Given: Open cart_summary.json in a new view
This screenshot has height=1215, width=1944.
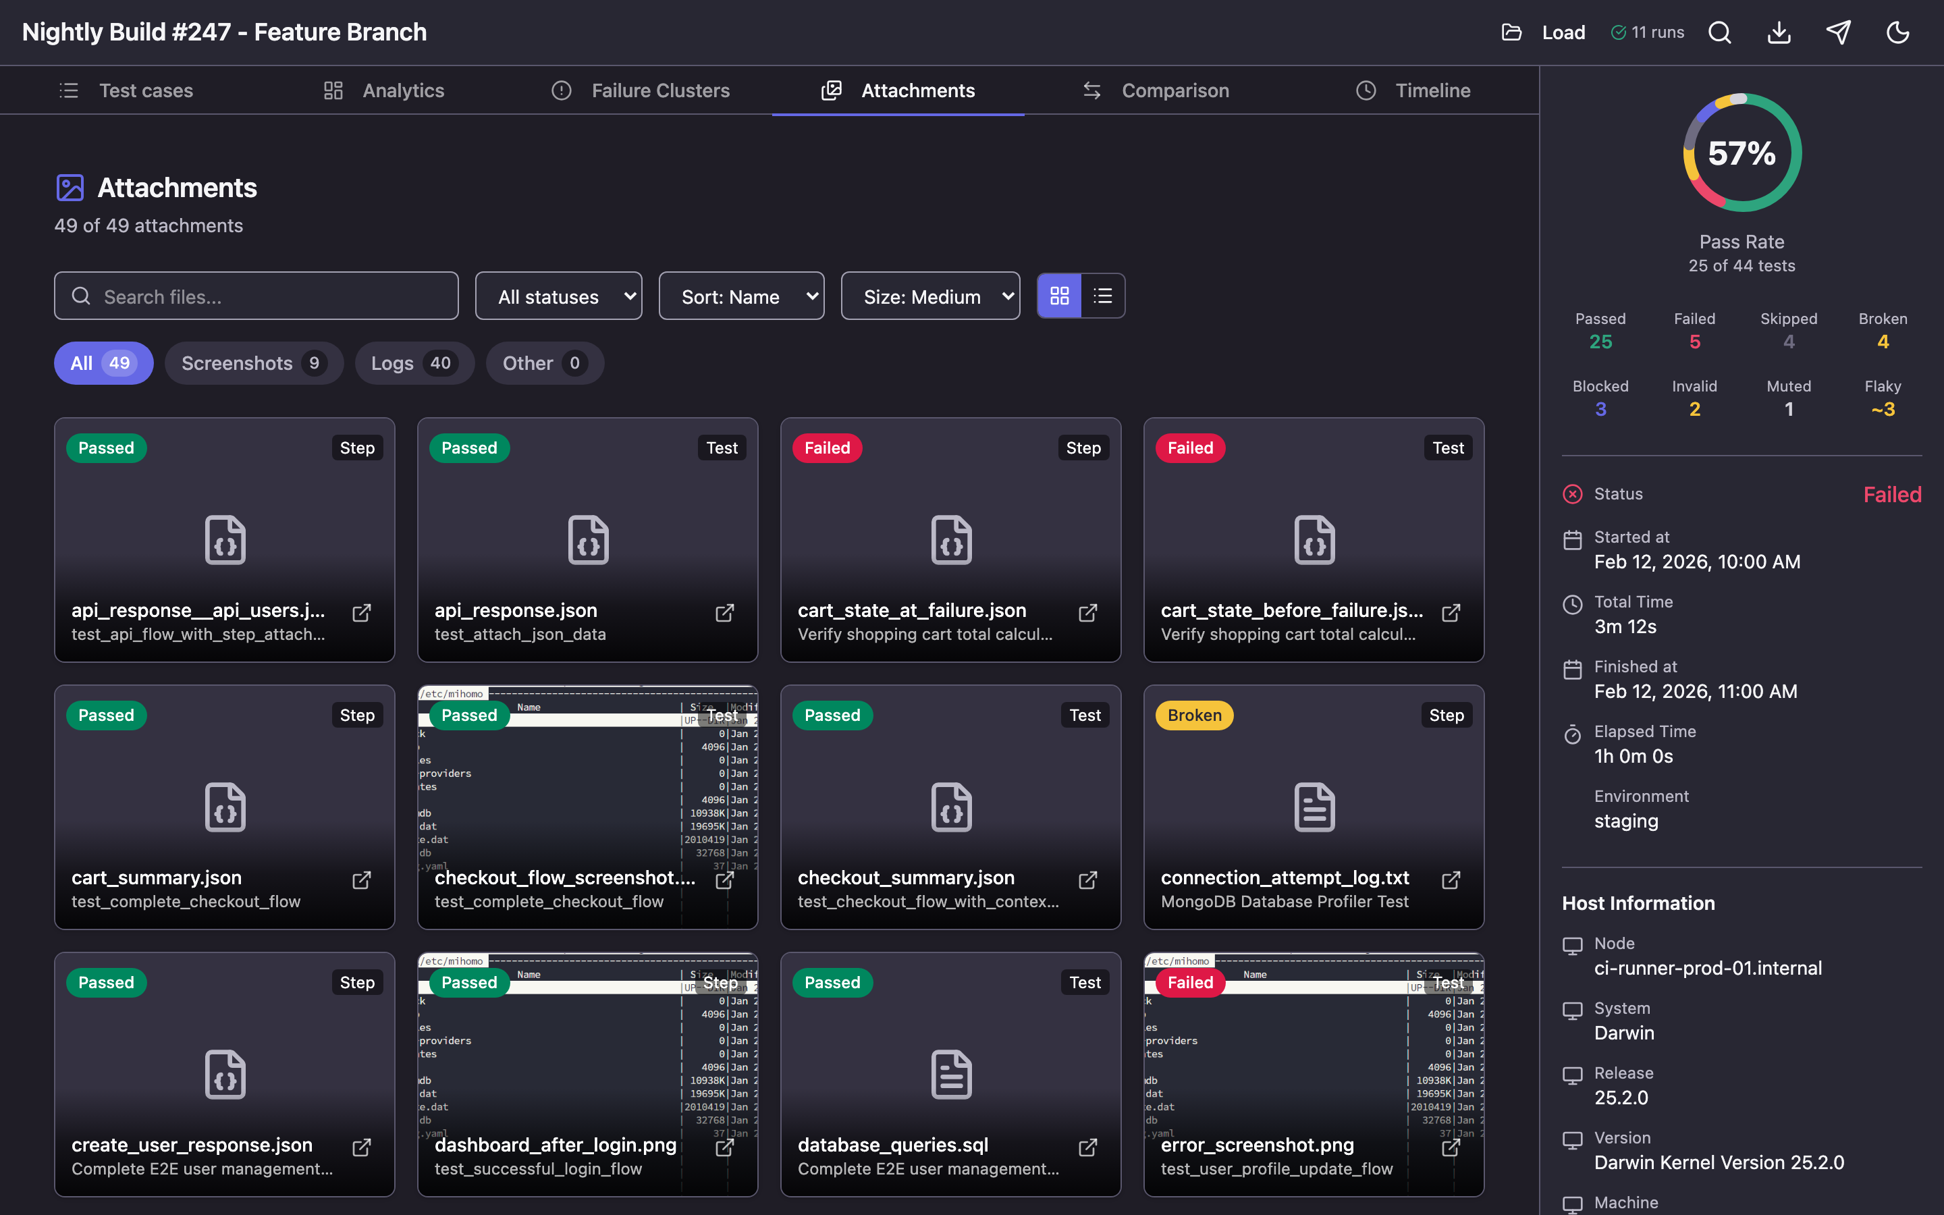Looking at the screenshot, I should pos(360,880).
